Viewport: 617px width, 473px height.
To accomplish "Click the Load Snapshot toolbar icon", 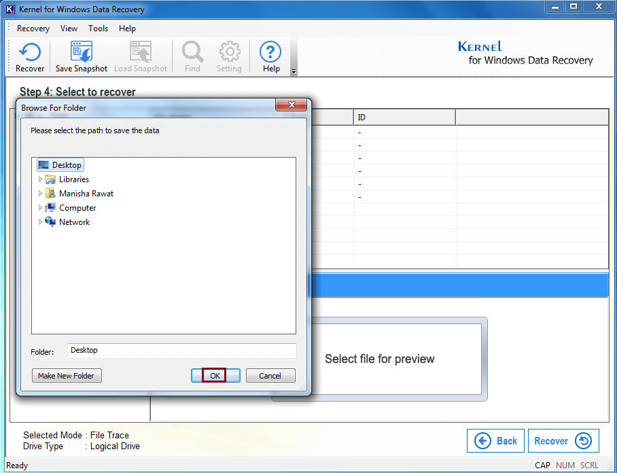I will tap(141, 52).
